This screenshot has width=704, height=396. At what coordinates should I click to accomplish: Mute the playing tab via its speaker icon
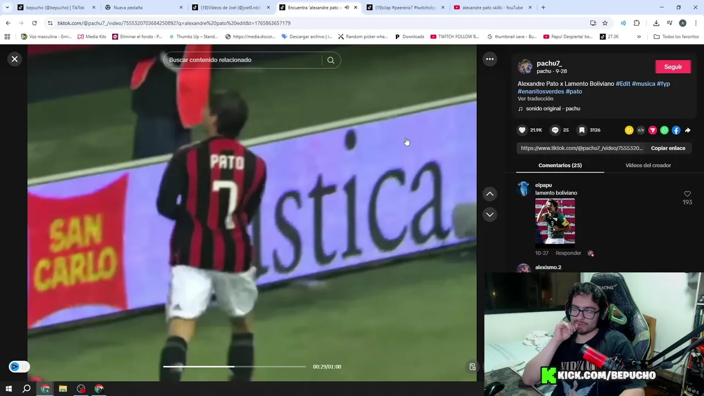(346, 8)
